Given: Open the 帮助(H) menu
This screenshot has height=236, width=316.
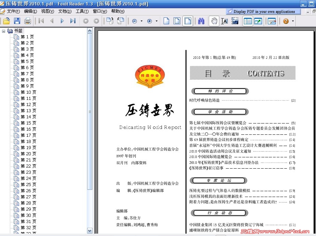Looking at the screenshot, I should coord(118,11).
